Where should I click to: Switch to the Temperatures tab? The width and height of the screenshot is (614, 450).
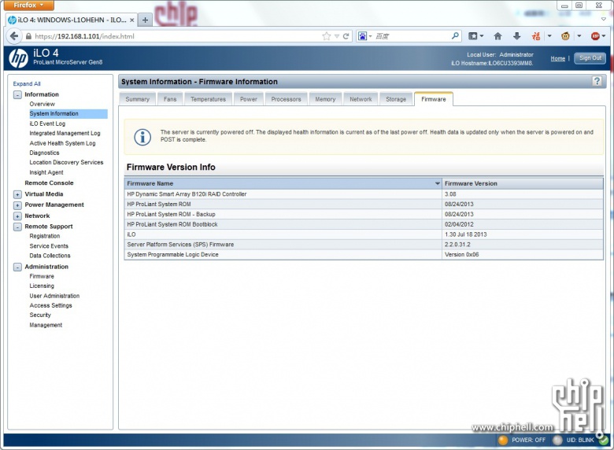208,99
